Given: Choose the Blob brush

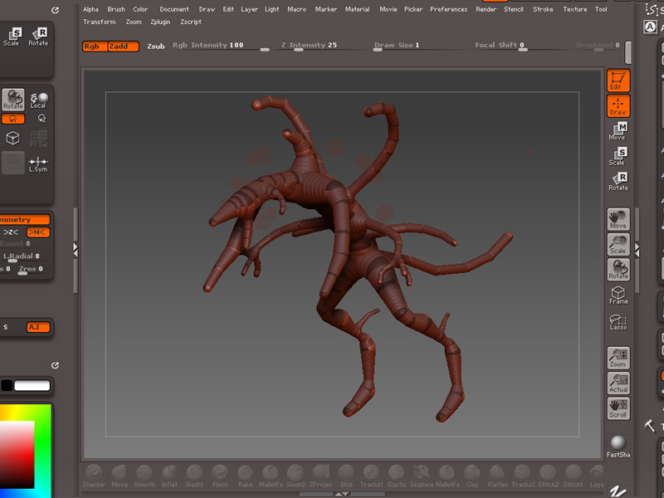Looking at the screenshot, I should click(346, 476).
